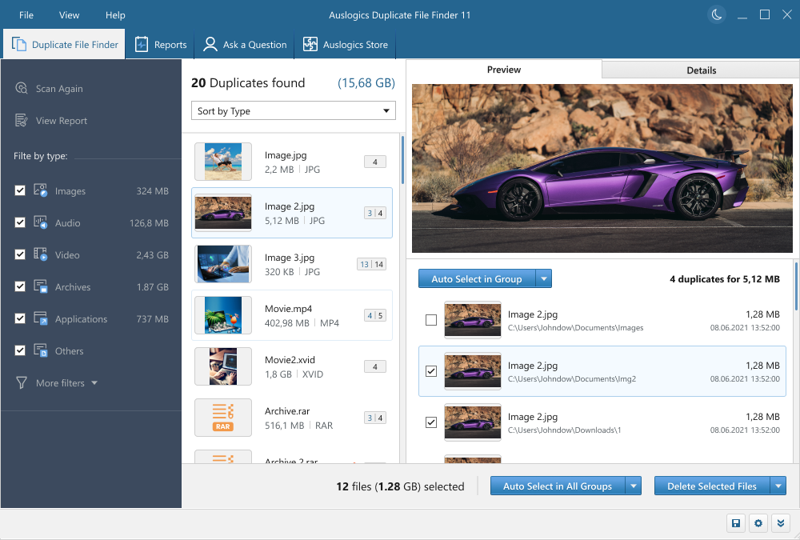Uncheck the Audio filter checkbox
This screenshot has width=800, height=540.
tap(20, 222)
